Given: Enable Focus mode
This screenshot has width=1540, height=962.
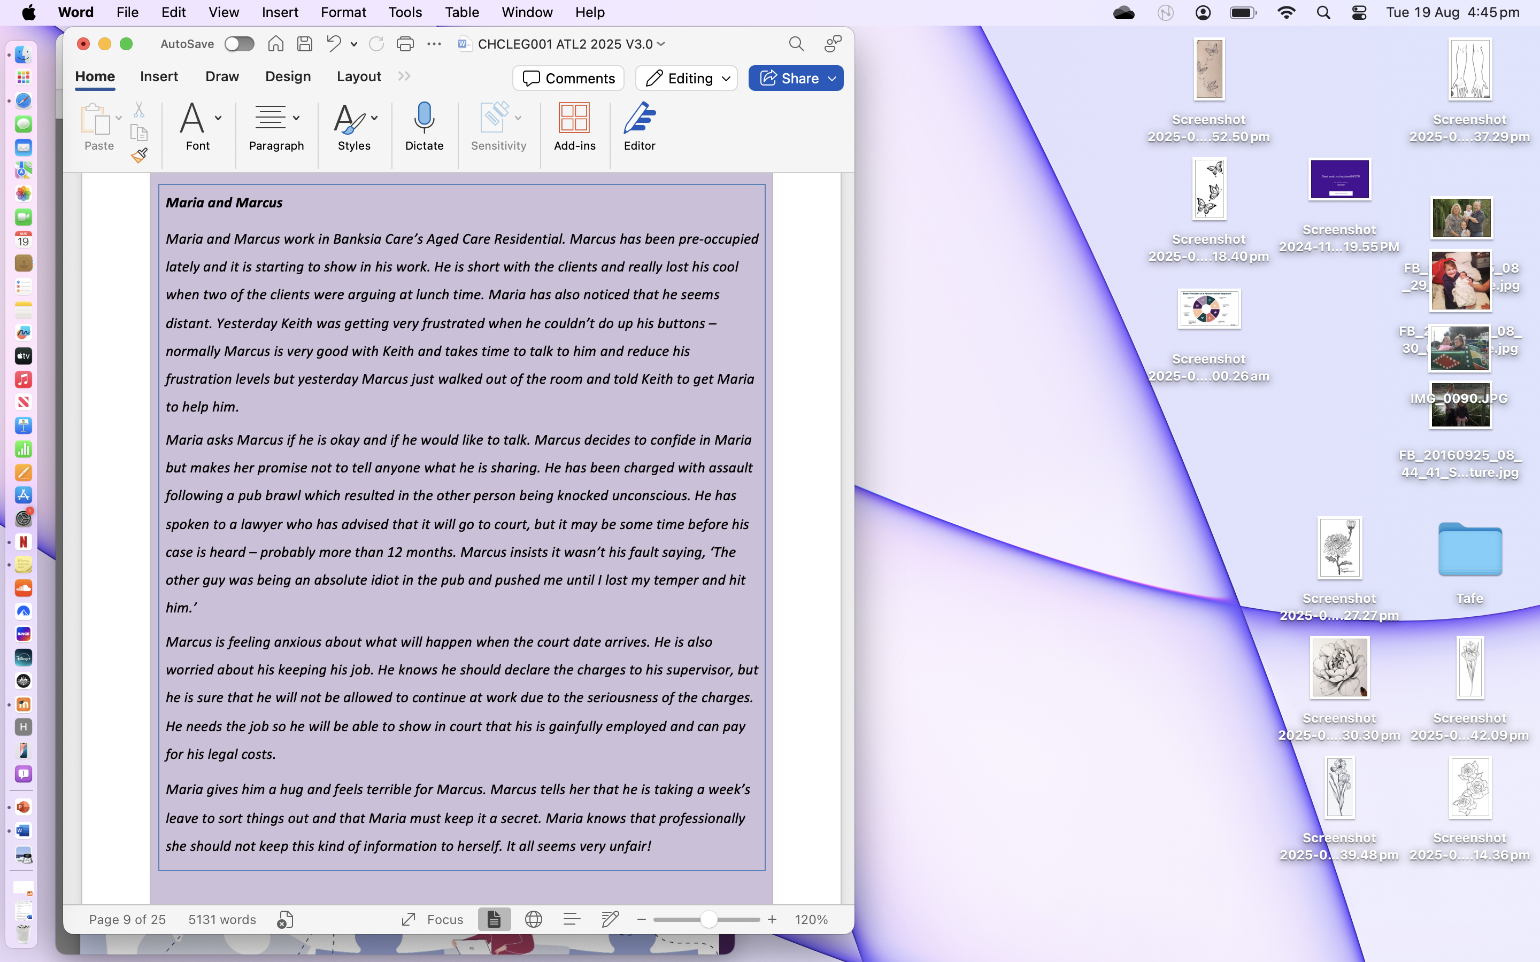Looking at the screenshot, I should [432, 919].
